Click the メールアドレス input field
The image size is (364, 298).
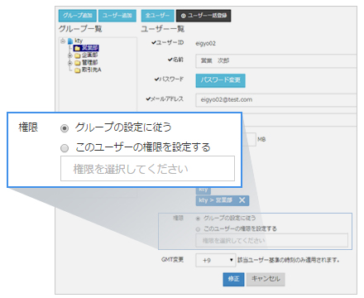276,100
